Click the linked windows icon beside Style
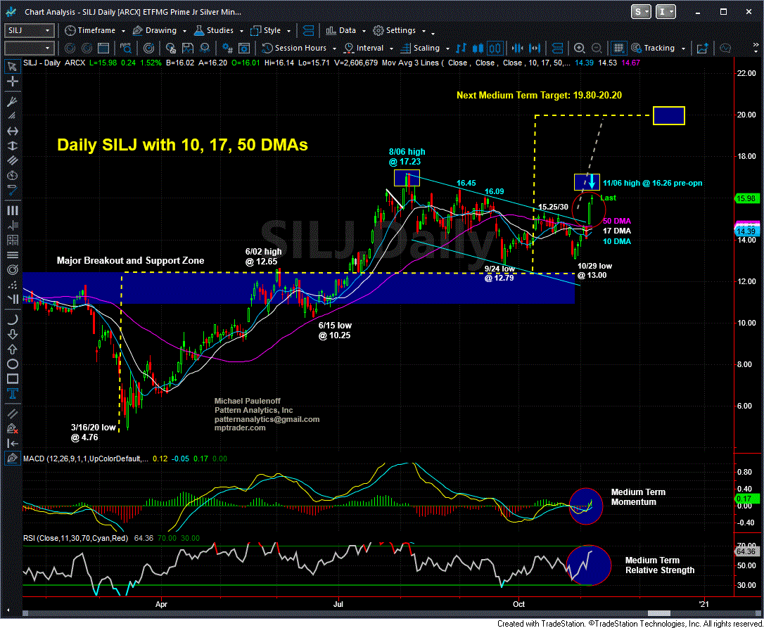The height and width of the screenshot is (628, 764). pyautogui.click(x=308, y=30)
